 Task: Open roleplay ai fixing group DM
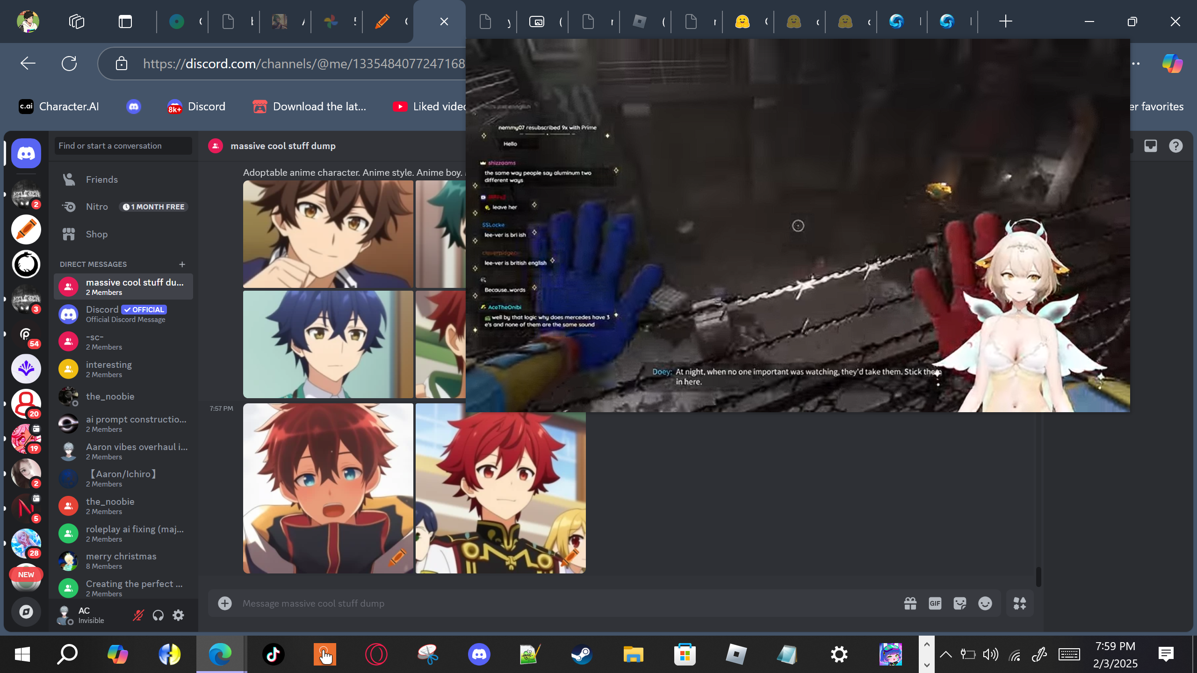pyautogui.click(x=123, y=534)
